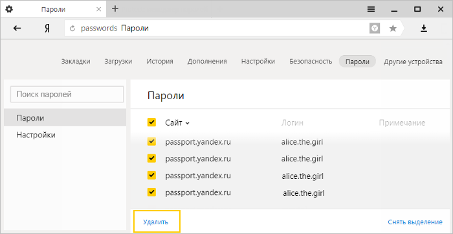Click the back arrow navigation button
Viewport: 453px width, 234px height.
point(17,28)
